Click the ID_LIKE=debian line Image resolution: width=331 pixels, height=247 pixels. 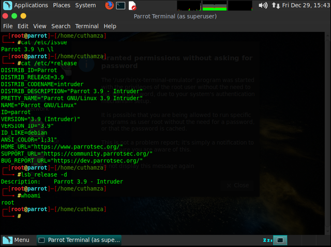[24, 133]
